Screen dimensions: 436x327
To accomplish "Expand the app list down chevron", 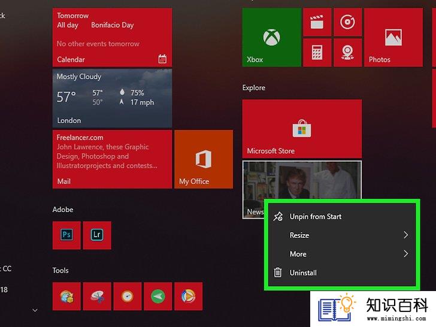I will pyautogui.click(x=35, y=310).
